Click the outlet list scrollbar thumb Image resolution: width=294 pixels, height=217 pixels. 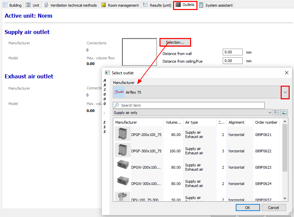tap(285, 148)
